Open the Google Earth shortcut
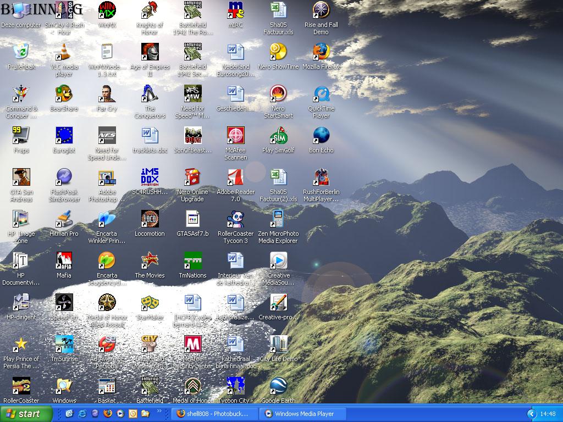The width and height of the screenshot is (563, 422). coord(278,387)
